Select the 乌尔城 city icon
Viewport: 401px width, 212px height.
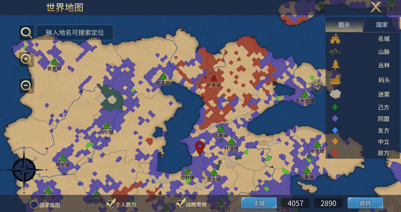pos(107,125)
